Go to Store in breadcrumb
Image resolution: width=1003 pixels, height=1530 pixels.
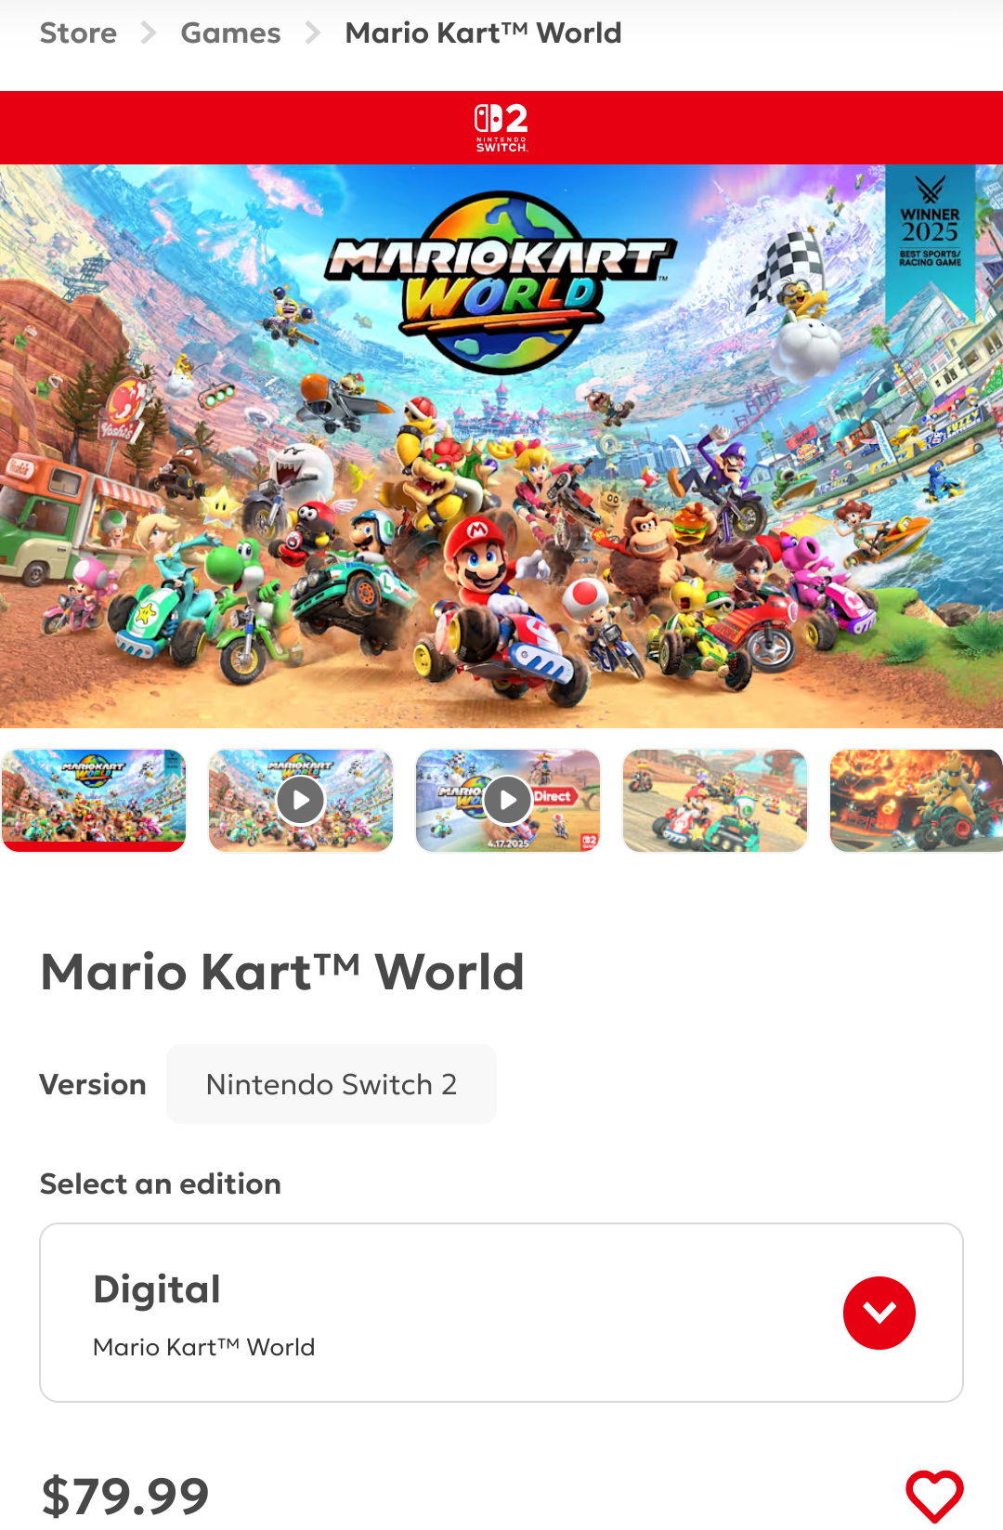tap(78, 33)
